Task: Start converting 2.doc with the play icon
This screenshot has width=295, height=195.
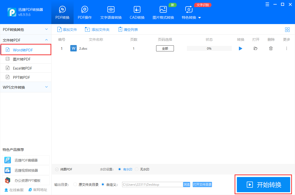Action: [240, 48]
